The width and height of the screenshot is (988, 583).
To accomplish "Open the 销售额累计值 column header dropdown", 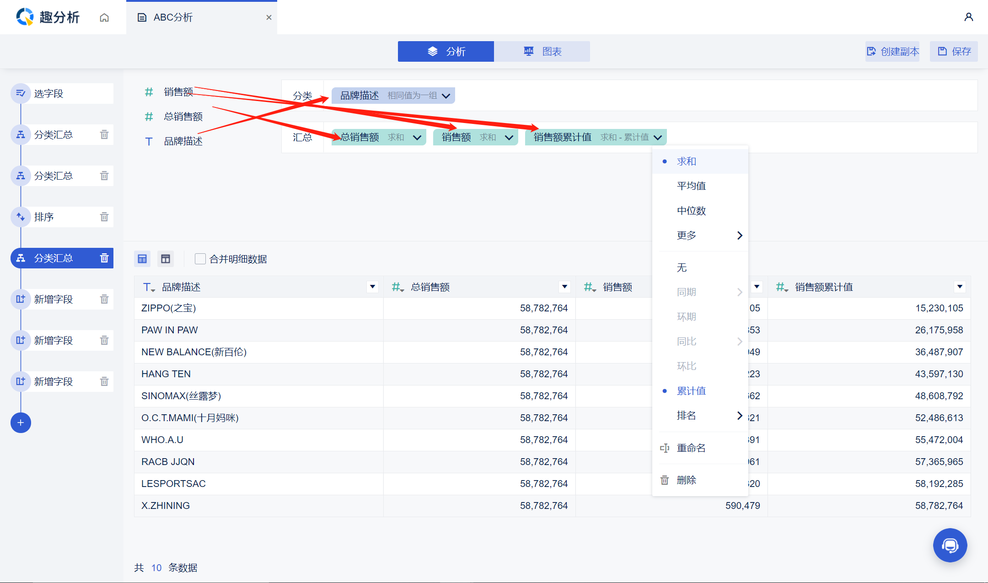I will (960, 287).
